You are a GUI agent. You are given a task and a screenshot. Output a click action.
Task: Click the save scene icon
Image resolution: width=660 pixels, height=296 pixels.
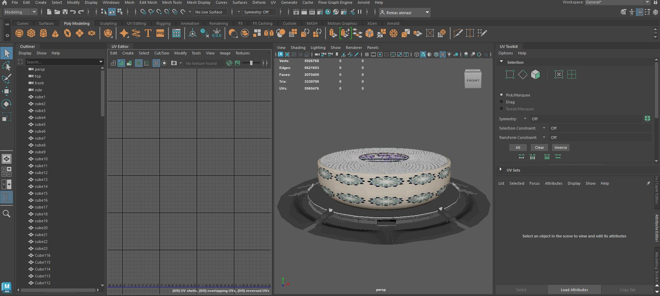point(65,12)
